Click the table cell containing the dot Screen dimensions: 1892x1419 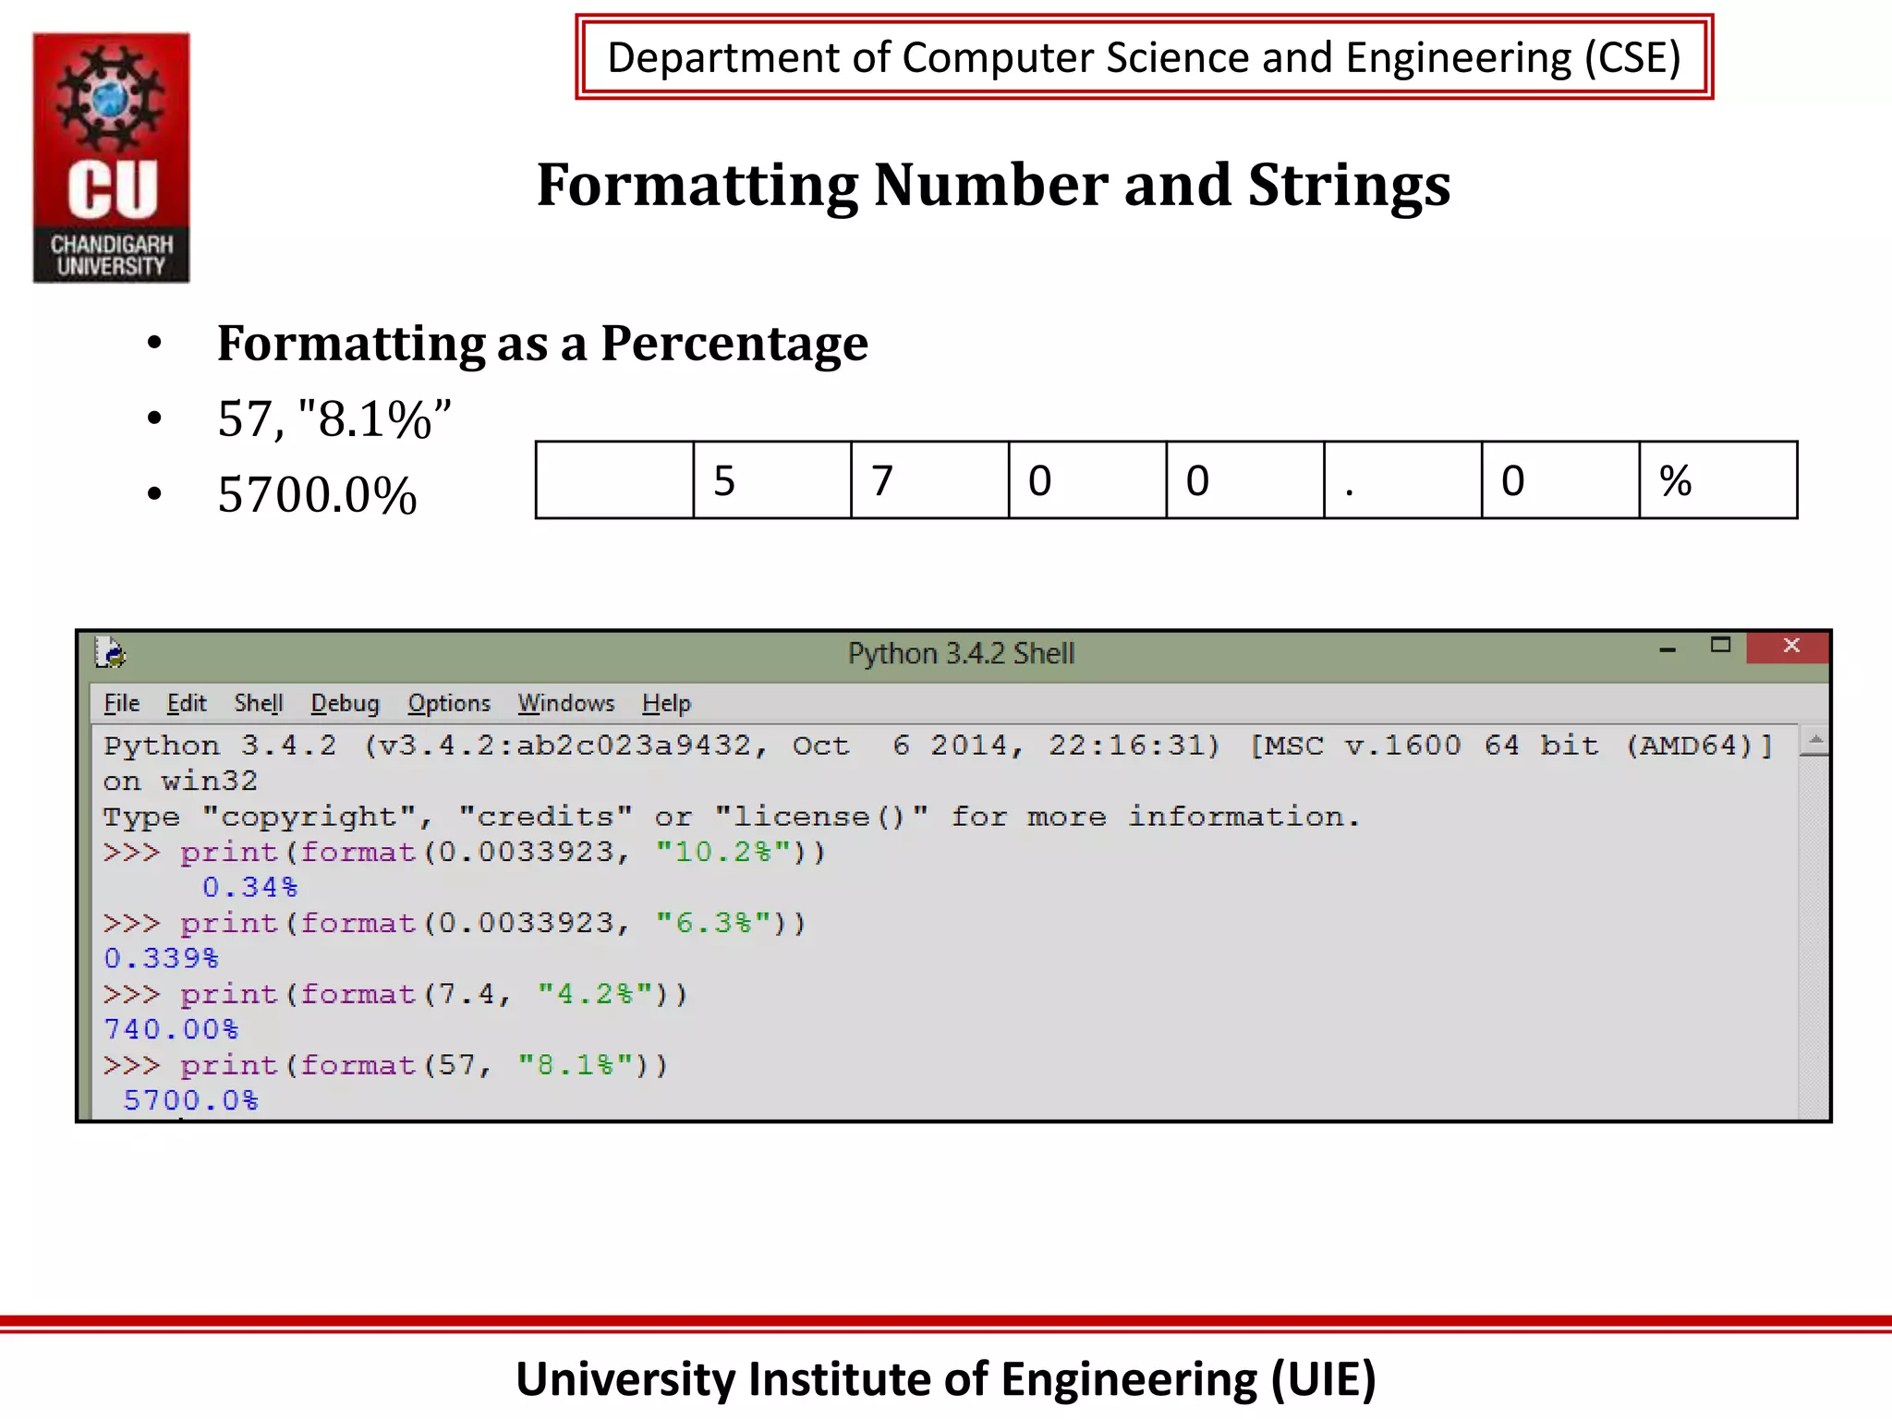click(x=1403, y=480)
